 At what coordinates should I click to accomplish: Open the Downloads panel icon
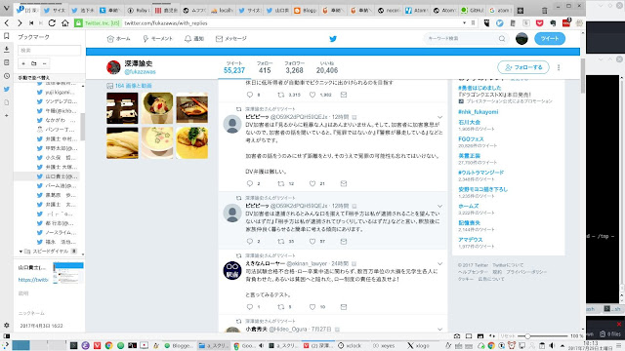(7, 50)
